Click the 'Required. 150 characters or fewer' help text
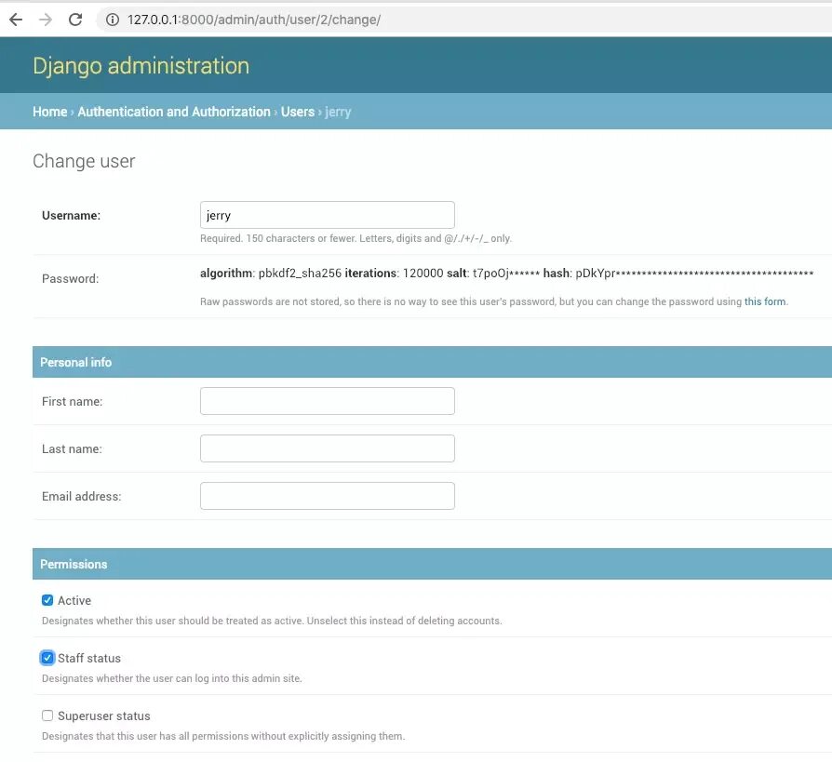This screenshot has width=832, height=762. 356,238
